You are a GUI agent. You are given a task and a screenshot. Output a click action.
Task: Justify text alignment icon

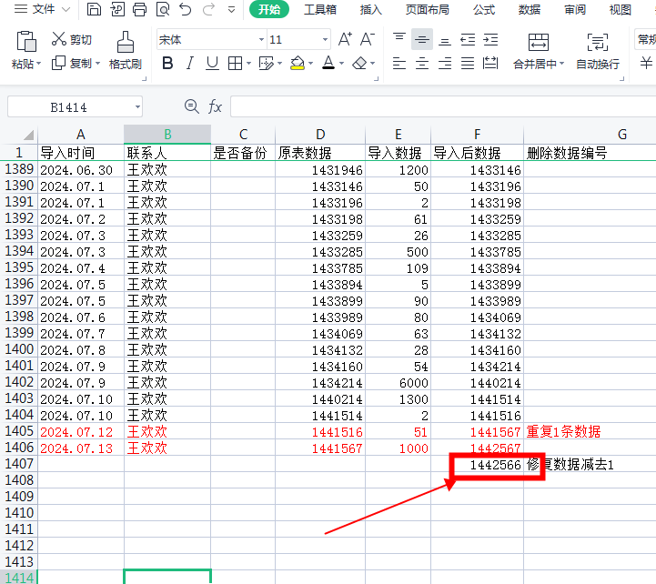point(468,64)
